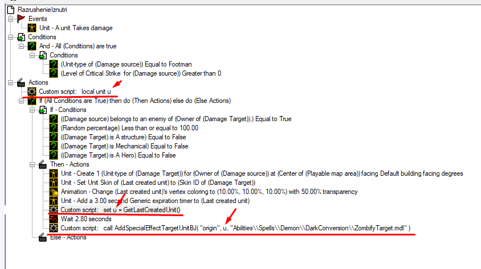The height and width of the screenshot is (269, 481).
Task: Collapse the top-level Conditions node
Action: click(10, 38)
